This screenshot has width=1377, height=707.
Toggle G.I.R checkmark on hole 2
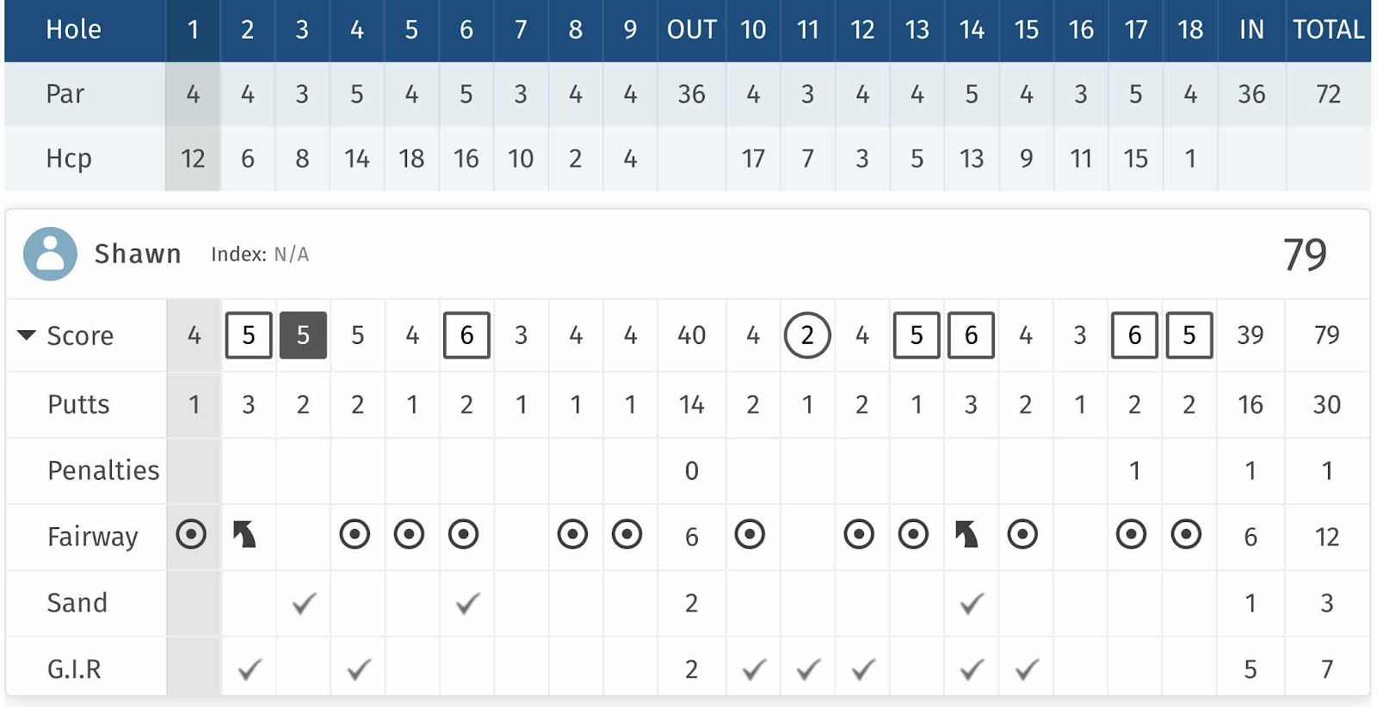pyautogui.click(x=250, y=668)
